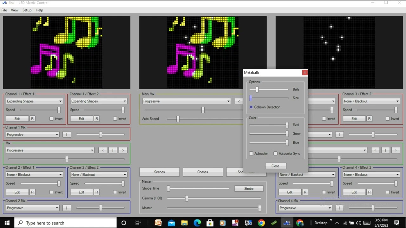Click Edit for Channel 2 Effect 2
406x228 pixels.
click(x=82, y=192)
